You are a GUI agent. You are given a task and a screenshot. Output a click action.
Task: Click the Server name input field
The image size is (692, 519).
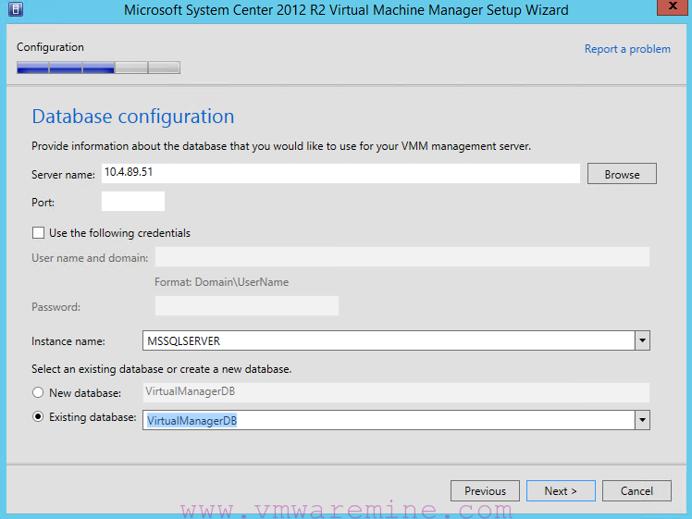pyautogui.click(x=340, y=173)
